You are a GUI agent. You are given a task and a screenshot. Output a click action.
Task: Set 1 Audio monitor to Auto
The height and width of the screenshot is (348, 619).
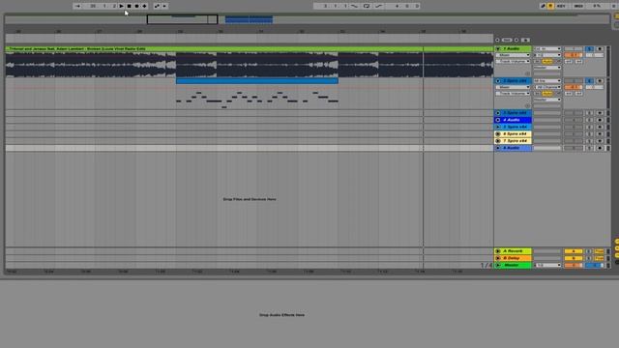(x=547, y=61)
